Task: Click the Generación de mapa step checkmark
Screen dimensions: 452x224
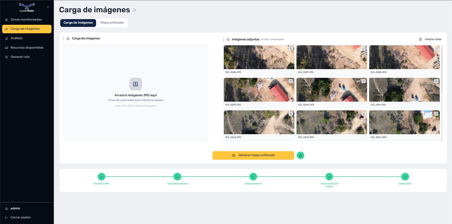Action: point(329,177)
